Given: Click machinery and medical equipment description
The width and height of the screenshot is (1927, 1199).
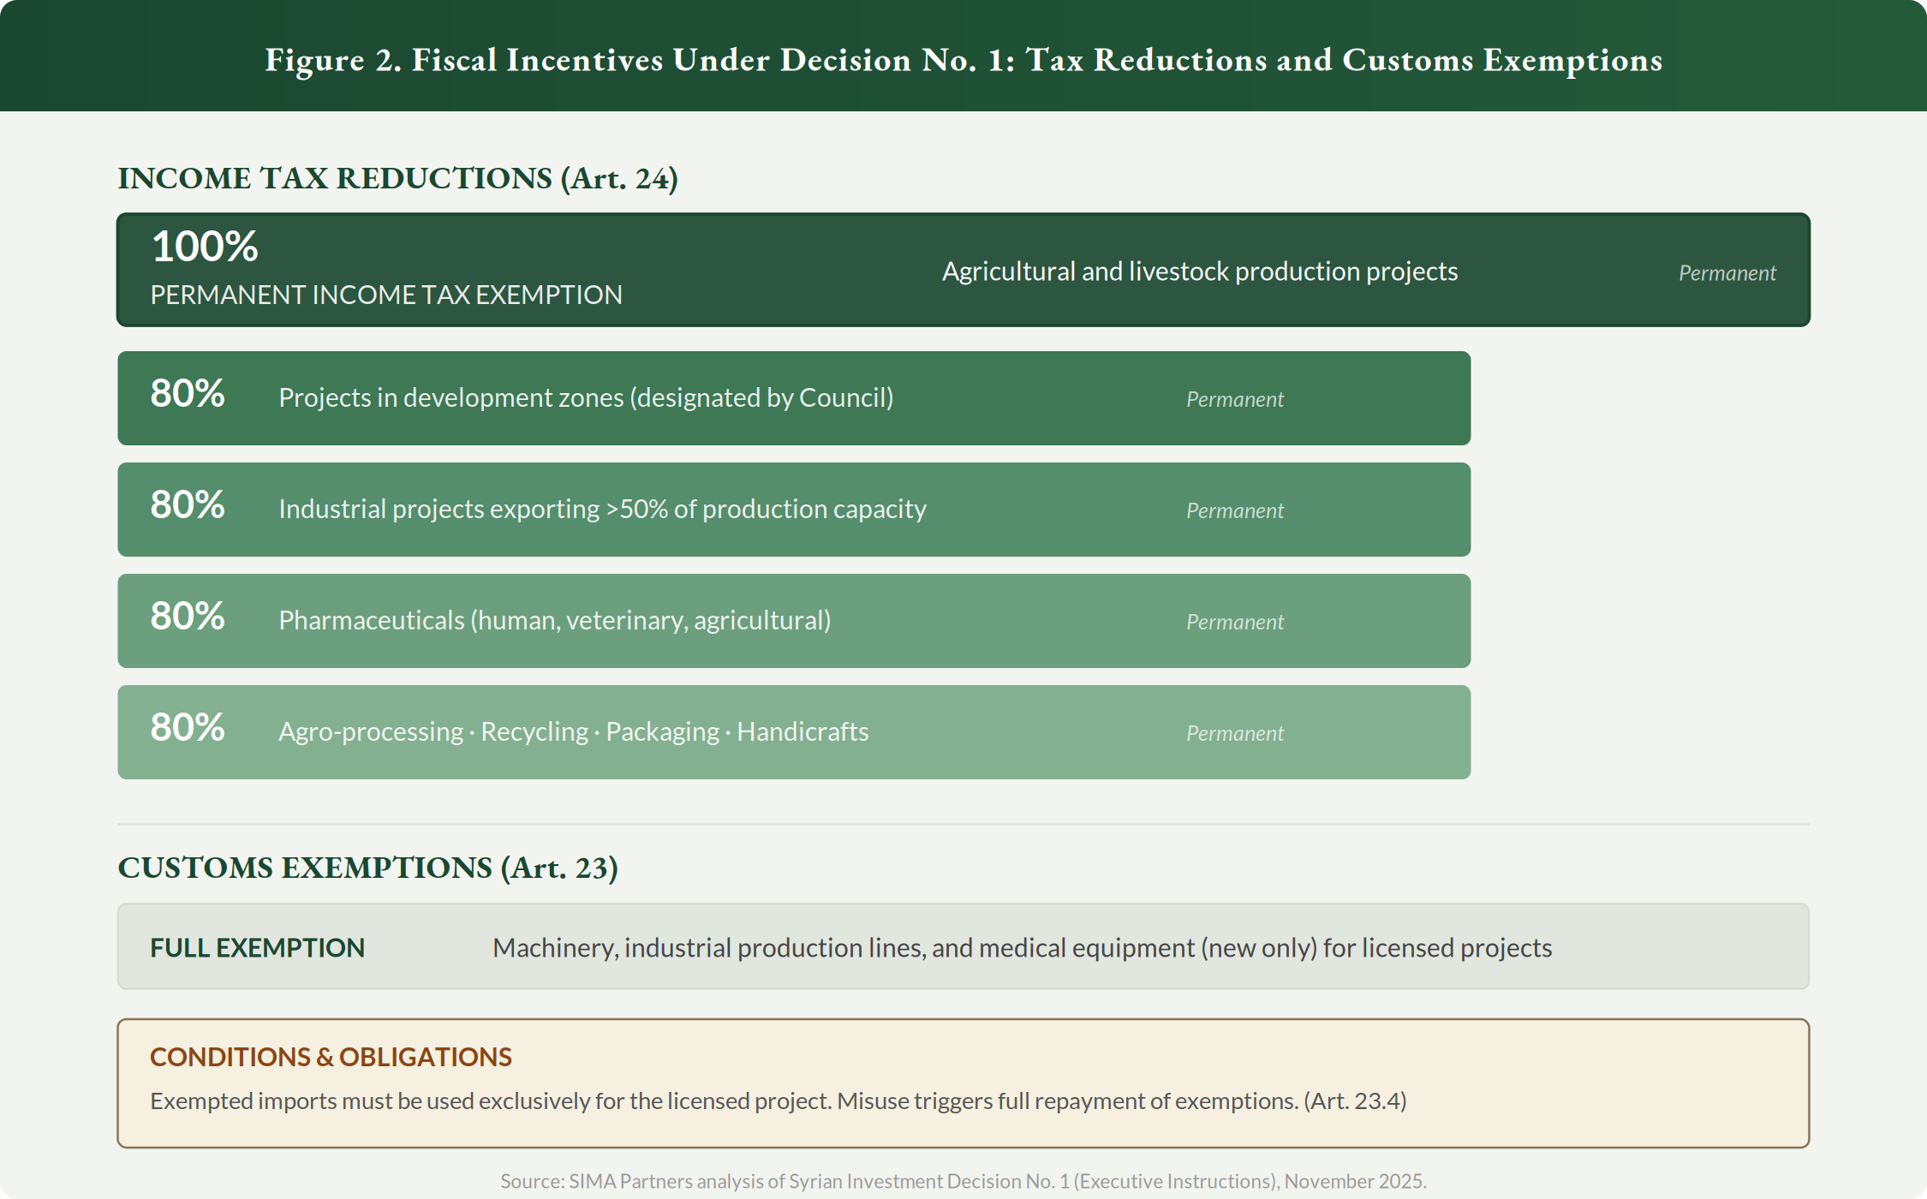Looking at the screenshot, I should (1022, 948).
